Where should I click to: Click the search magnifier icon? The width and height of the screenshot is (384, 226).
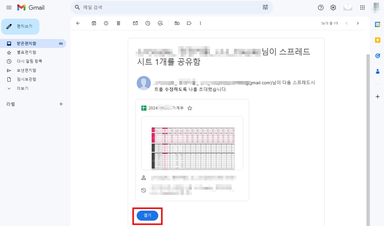[78, 7]
